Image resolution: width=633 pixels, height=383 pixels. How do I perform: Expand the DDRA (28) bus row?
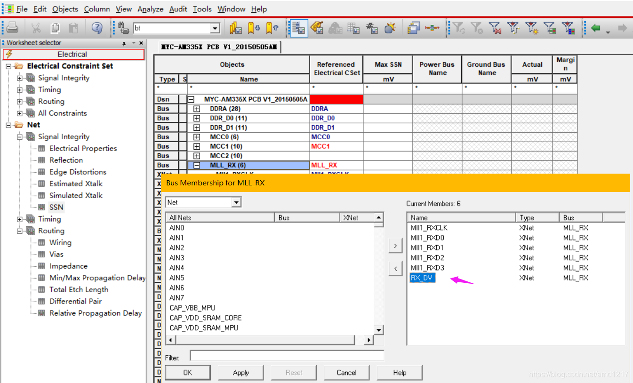click(x=197, y=109)
